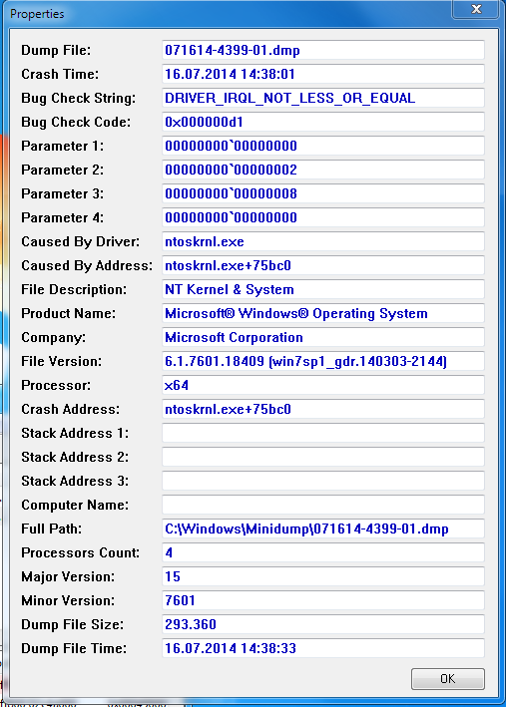Click the "Bug Check Code:" label

(76, 122)
